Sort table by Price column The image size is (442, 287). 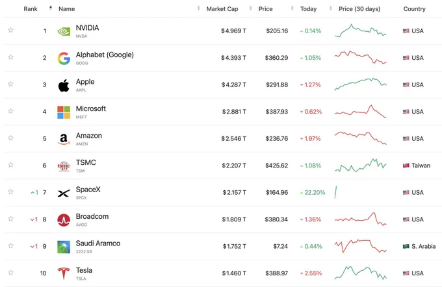266,9
